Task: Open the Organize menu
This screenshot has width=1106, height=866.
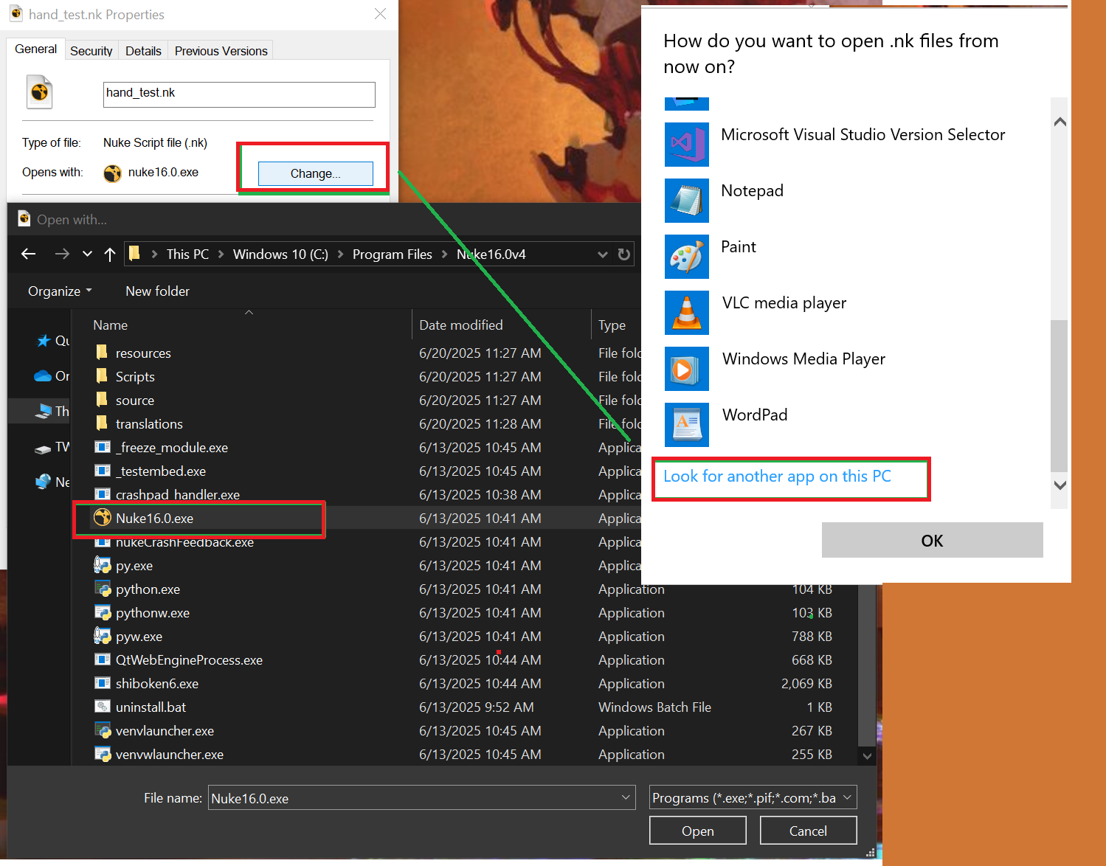Action: pyautogui.click(x=60, y=291)
